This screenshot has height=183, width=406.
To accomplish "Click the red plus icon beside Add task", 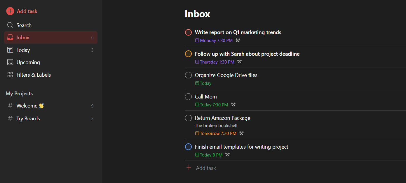I will tap(10, 11).
